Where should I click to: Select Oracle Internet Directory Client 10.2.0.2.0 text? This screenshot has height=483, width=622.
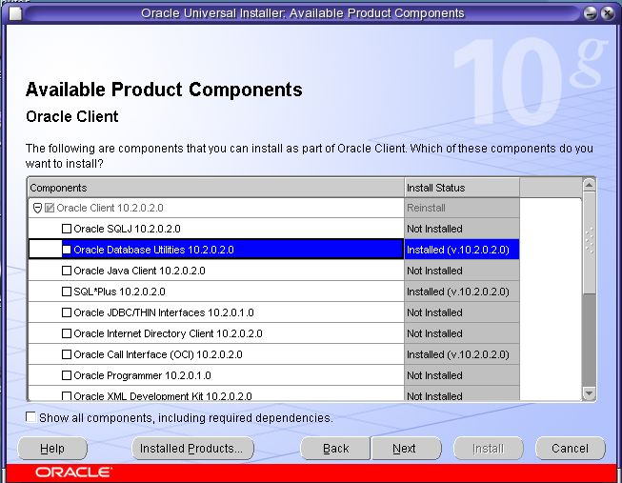pos(168,333)
